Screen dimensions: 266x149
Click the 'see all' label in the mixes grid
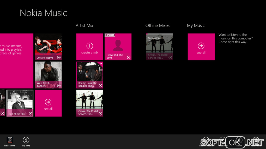(x=48, y=109)
